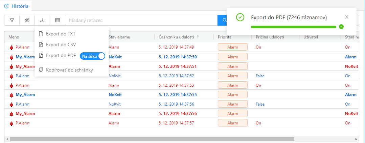Click the horizontal scrollbar right arrow

[356, 139]
